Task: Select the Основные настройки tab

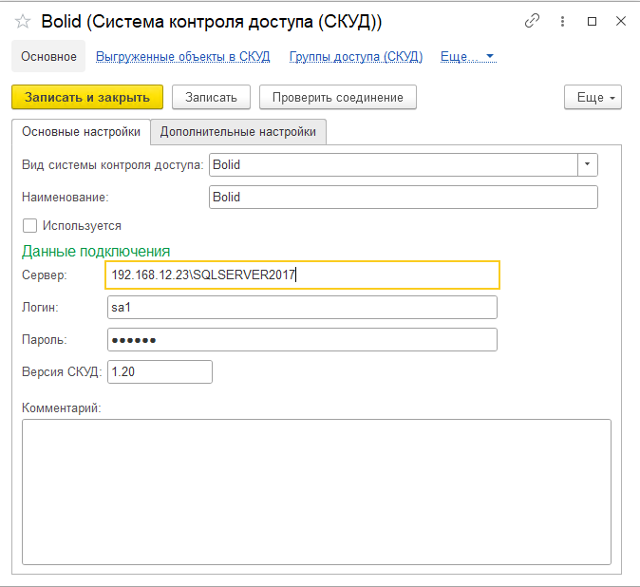Action: tap(81, 132)
